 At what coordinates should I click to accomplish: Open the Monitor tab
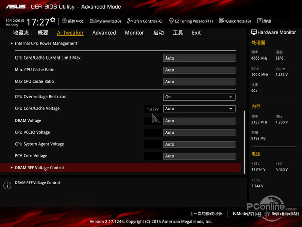[134, 33]
